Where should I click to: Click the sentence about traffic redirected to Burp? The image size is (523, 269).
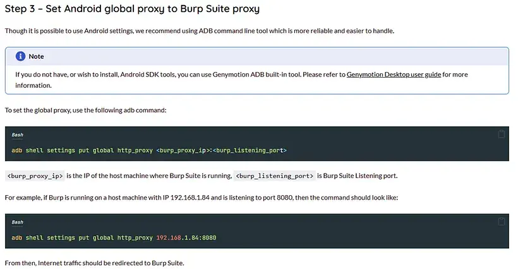click(x=94, y=263)
